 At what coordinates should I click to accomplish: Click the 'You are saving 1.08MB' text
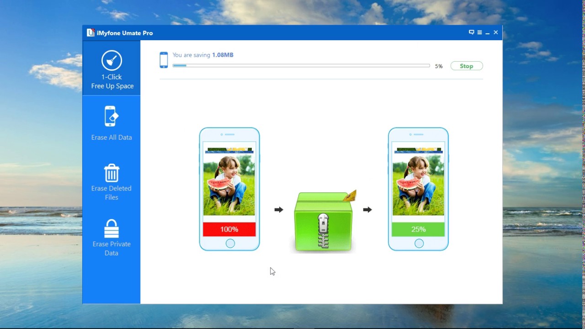(203, 55)
